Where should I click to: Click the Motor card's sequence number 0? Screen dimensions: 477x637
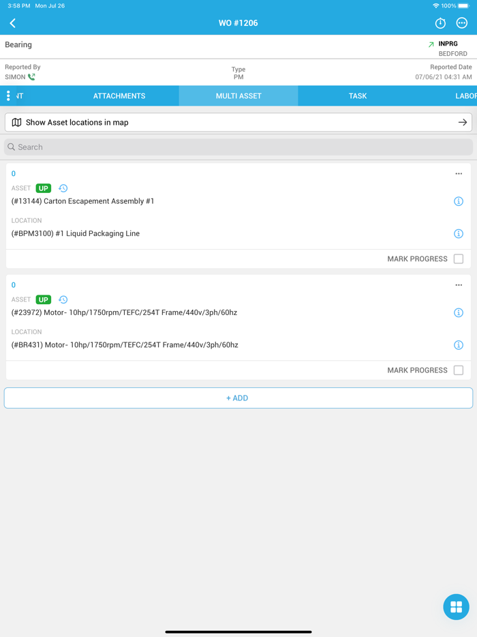tap(14, 285)
